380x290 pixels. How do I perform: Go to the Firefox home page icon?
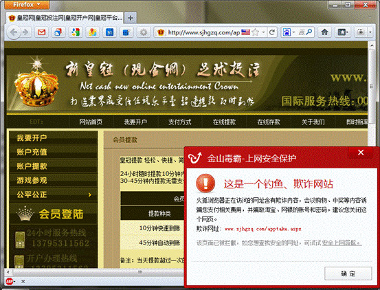coord(324,32)
